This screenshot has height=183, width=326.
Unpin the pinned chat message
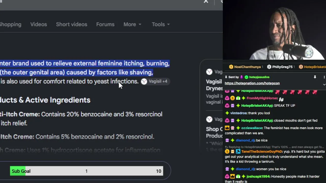click(x=315, y=77)
